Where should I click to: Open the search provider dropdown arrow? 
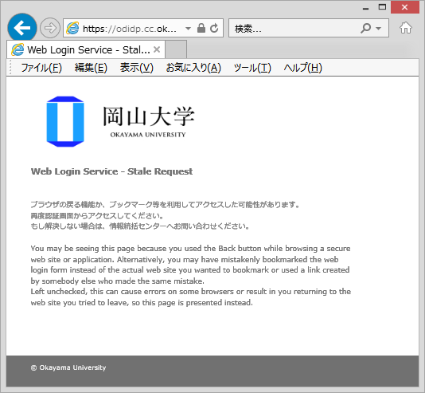pos(379,28)
